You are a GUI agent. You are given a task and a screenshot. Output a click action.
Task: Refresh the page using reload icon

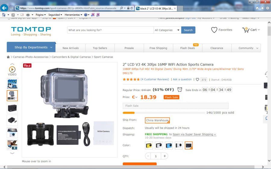(x=132, y=8)
